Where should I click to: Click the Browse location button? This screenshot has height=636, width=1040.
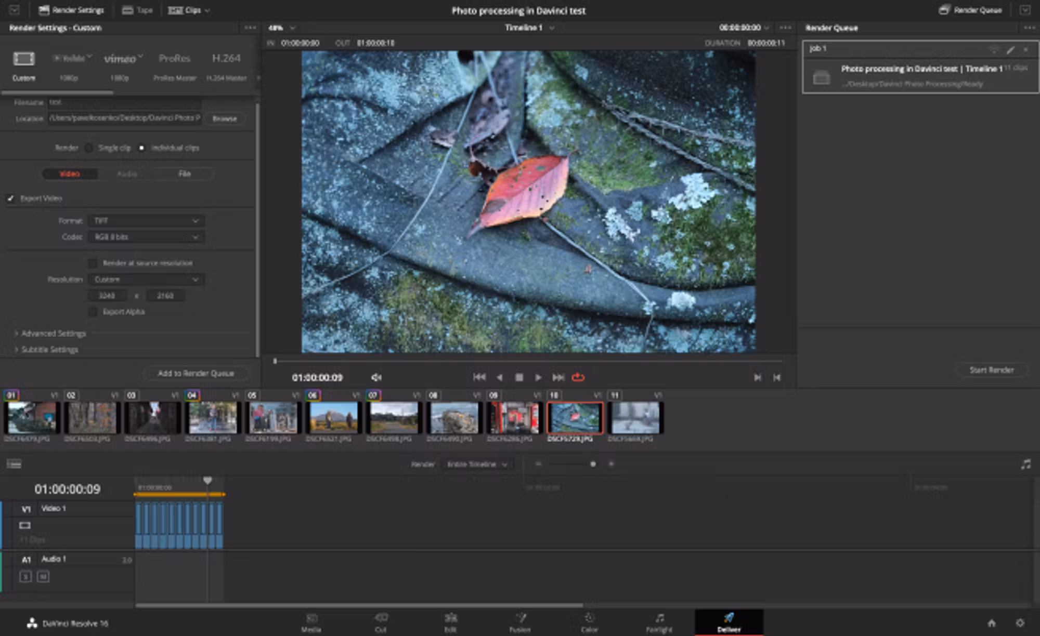tap(225, 118)
